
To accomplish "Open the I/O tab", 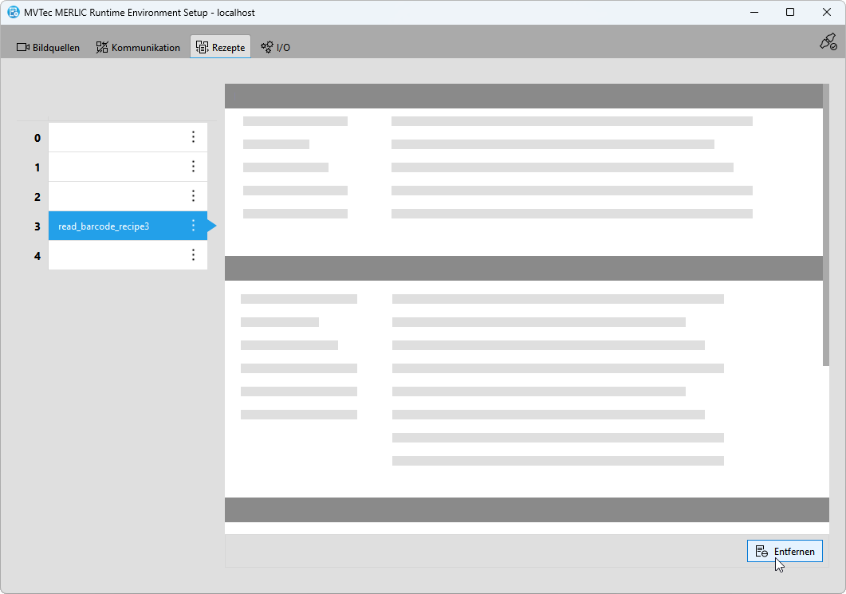I will tap(276, 47).
